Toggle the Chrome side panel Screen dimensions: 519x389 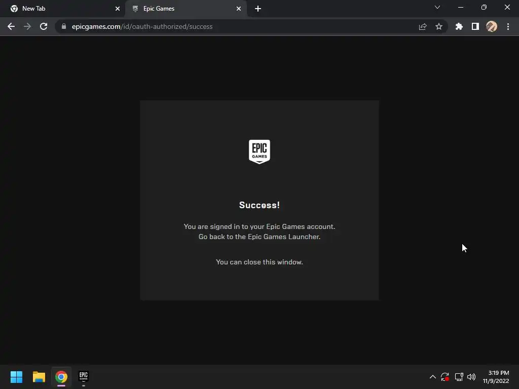[x=475, y=26]
